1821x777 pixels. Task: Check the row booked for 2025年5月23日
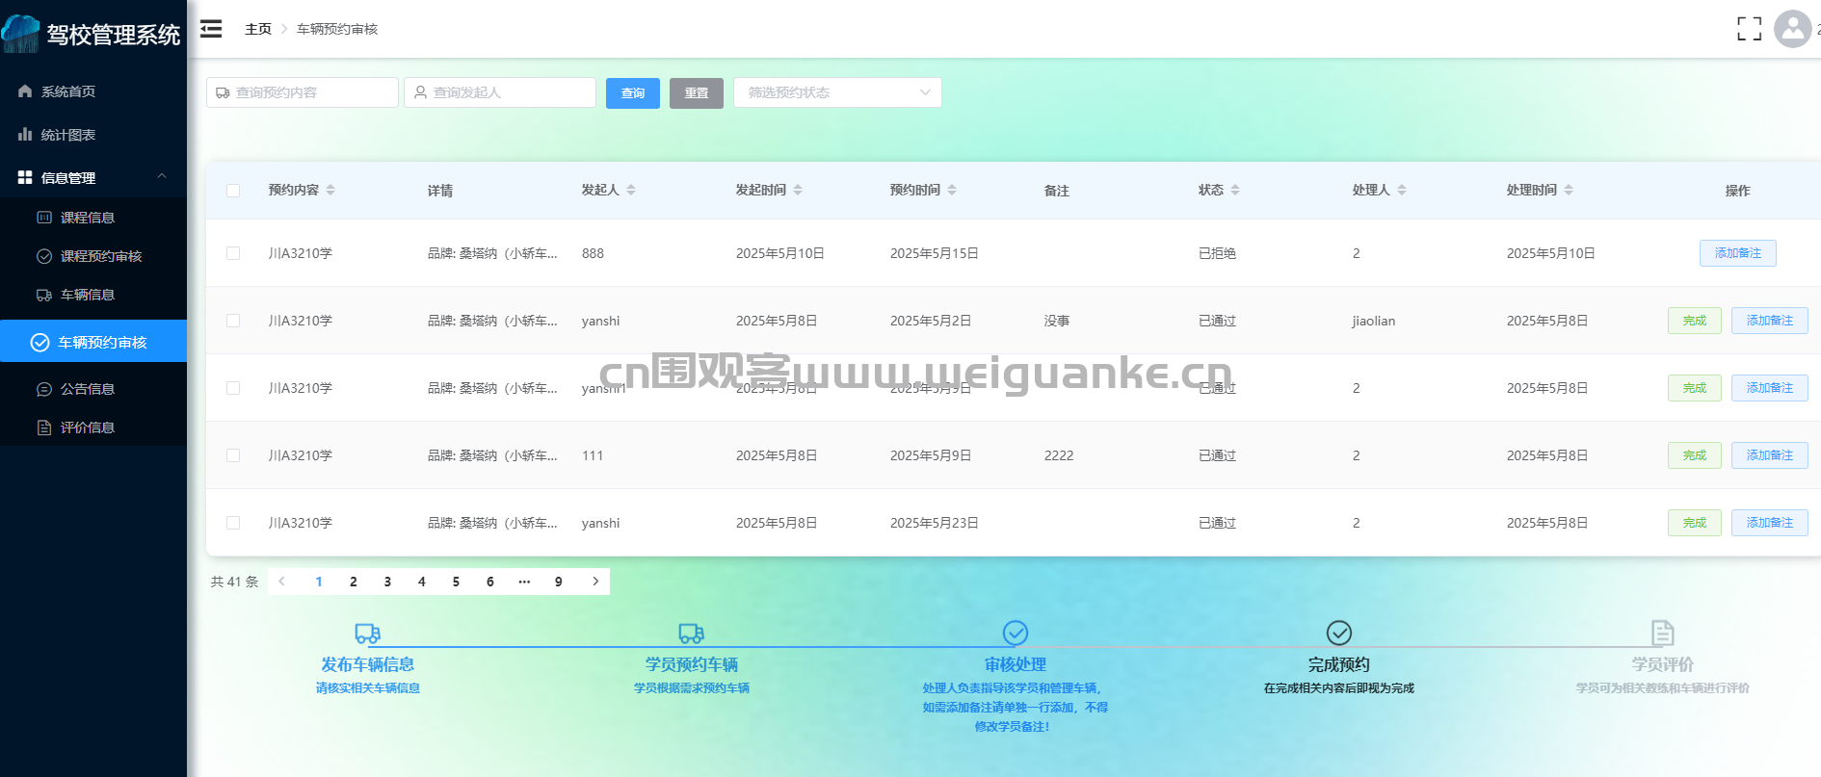click(233, 523)
